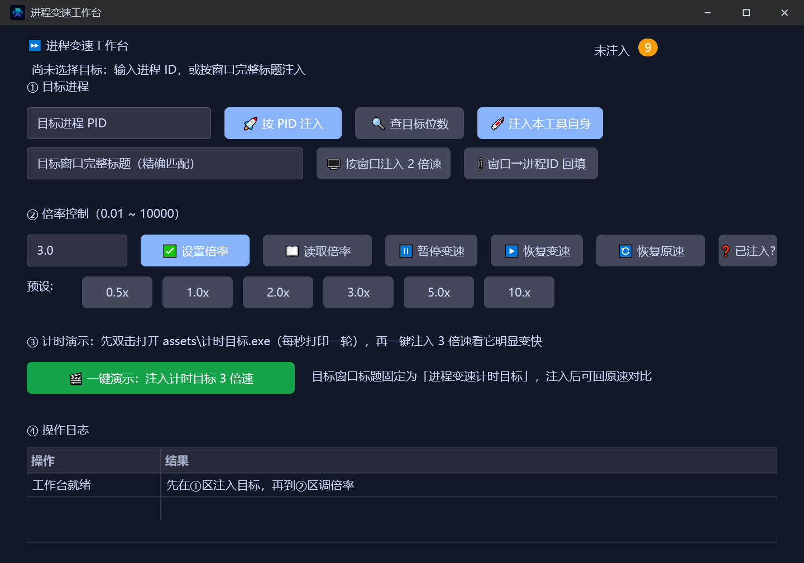The height and width of the screenshot is (563, 804).
Task: Click the syringe icon on 注入本工具自身
Action: click(497, 123)
